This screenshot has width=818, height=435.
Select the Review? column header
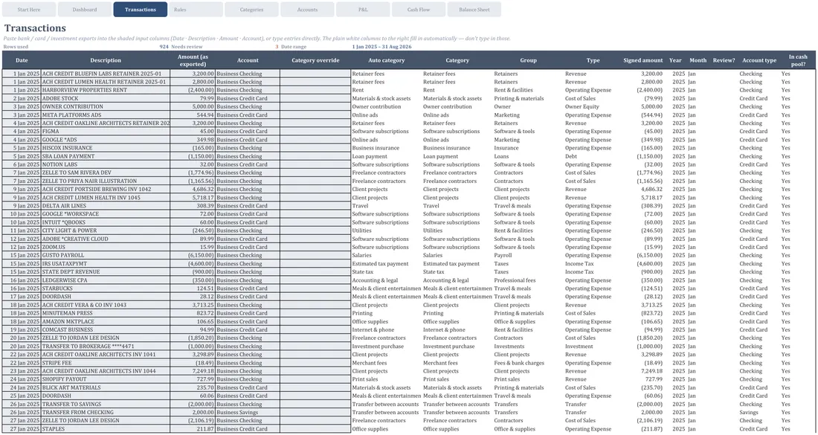[724, 60]
